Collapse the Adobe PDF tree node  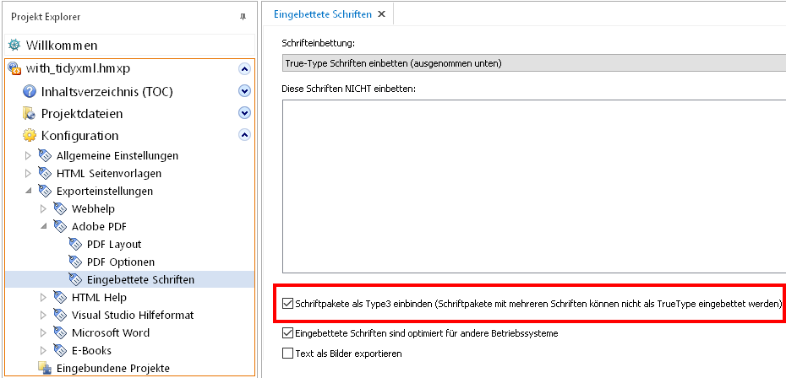pyautogui.click(x=43, y=226)
